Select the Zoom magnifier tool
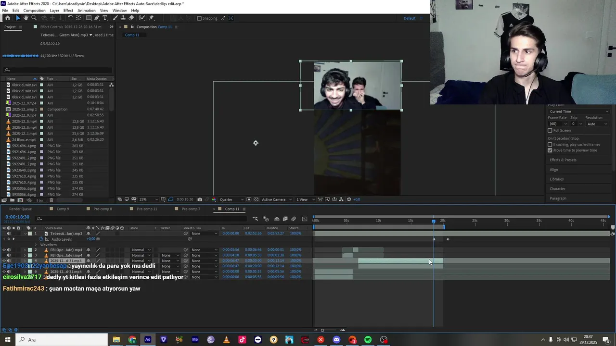This screenshot has width=616, height=346. (x=34, y=18)
